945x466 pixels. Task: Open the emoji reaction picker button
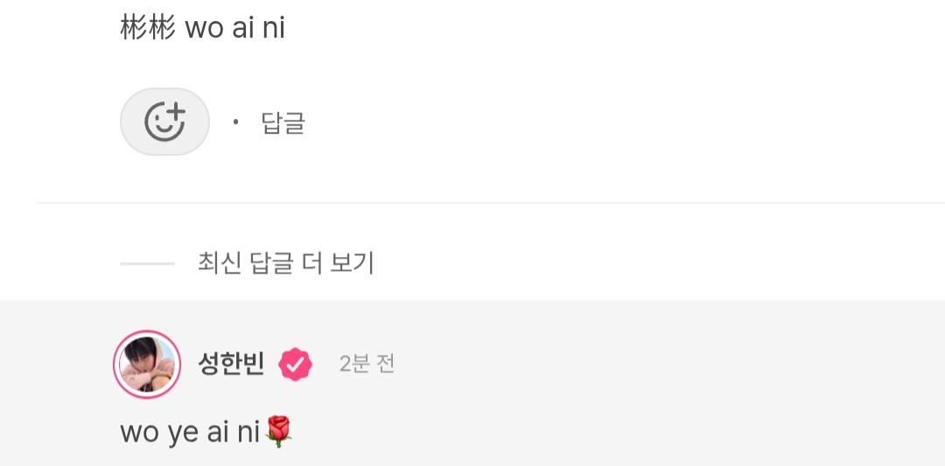click(x=164, y=122)
